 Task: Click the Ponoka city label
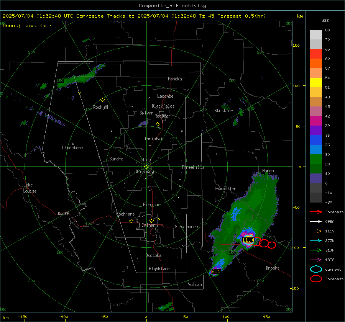[x=175, y=79]
